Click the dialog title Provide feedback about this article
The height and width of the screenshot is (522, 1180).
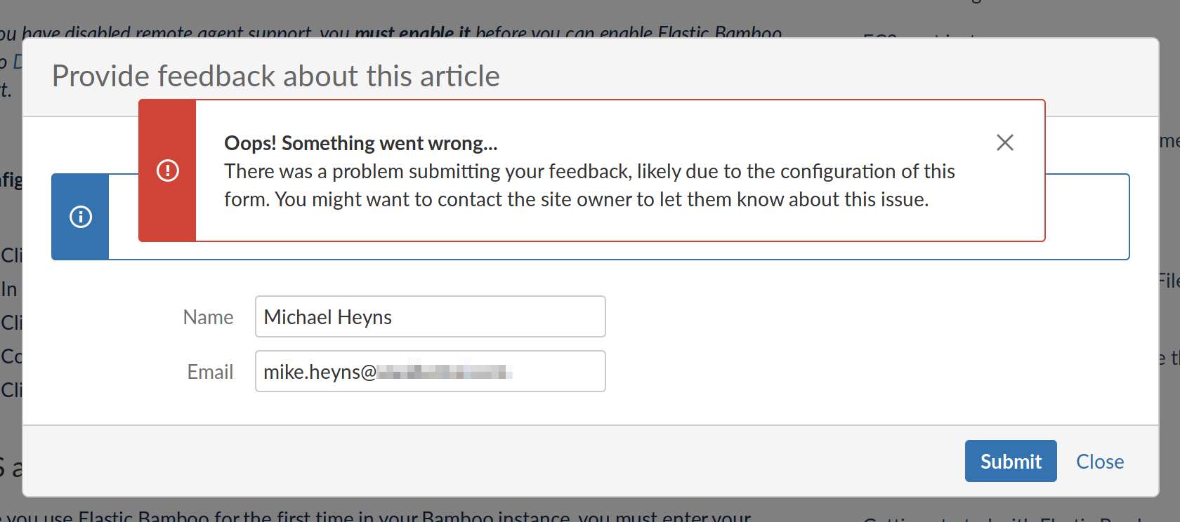click(276, 76)
